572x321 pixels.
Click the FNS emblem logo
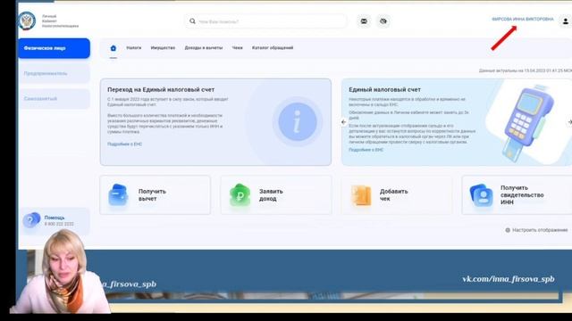(x=28, y=21)
